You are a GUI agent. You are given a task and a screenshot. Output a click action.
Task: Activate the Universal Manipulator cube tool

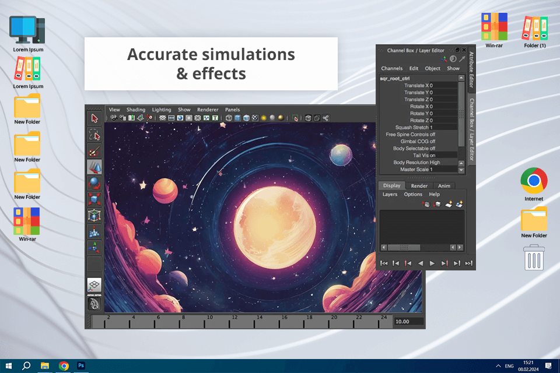[94, 215]
